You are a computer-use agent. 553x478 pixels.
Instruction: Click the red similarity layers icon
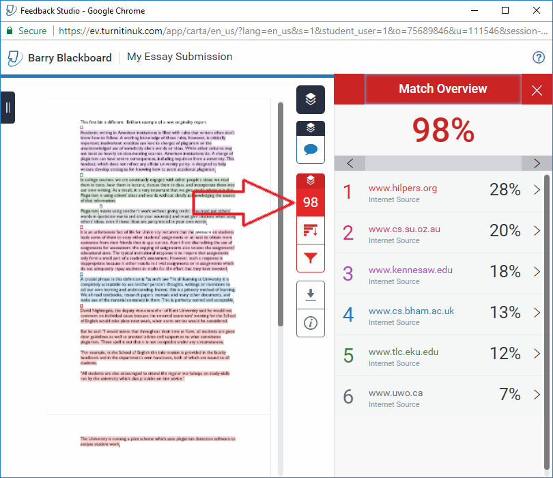click(311, 181)
